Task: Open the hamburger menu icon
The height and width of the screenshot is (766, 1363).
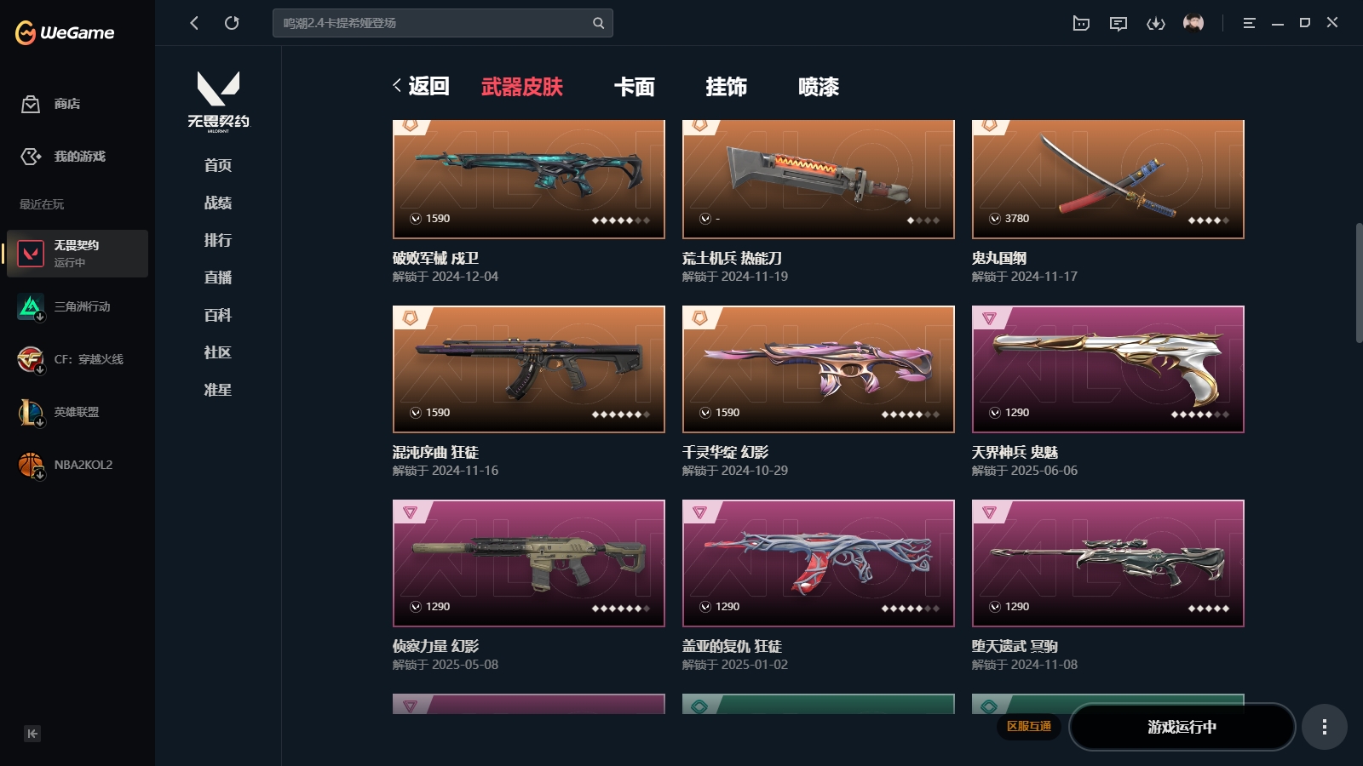Action: tap(1249, 23)
